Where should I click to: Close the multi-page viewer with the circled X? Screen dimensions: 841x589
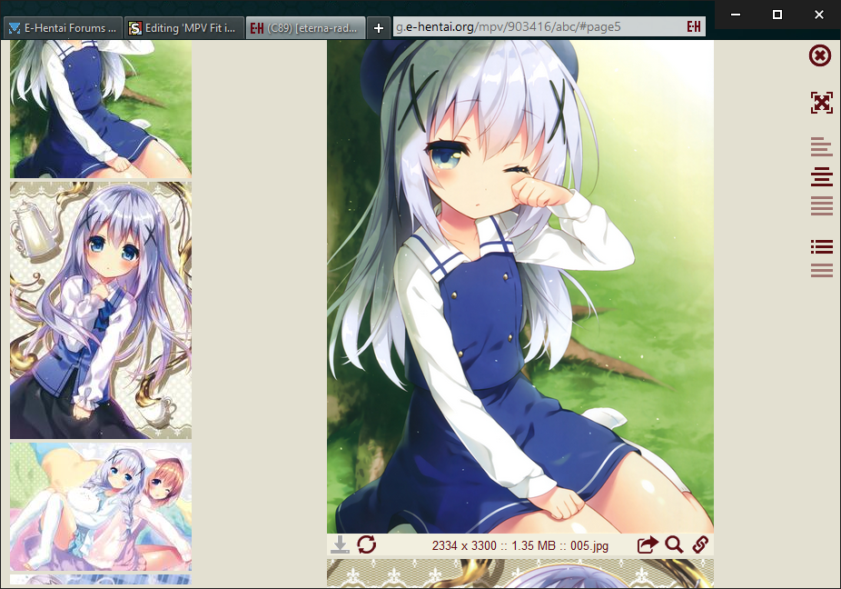(819, 55)
